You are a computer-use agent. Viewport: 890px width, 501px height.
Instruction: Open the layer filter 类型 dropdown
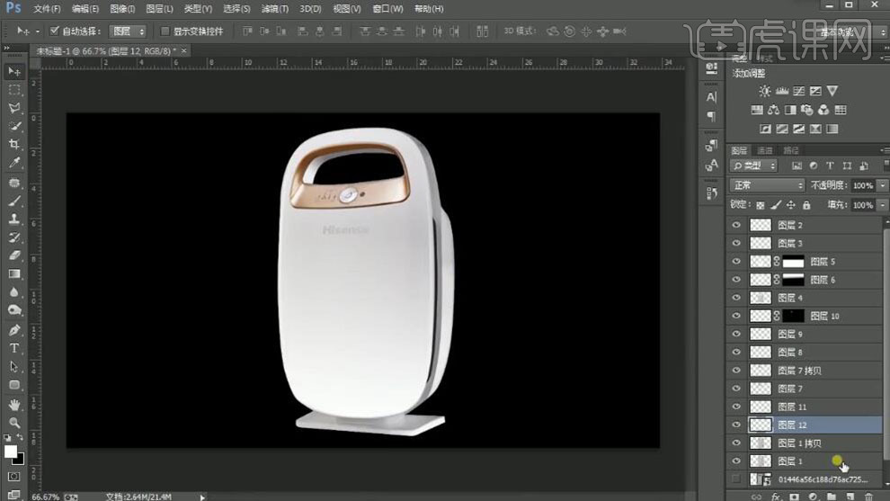[x=753, y=166]
